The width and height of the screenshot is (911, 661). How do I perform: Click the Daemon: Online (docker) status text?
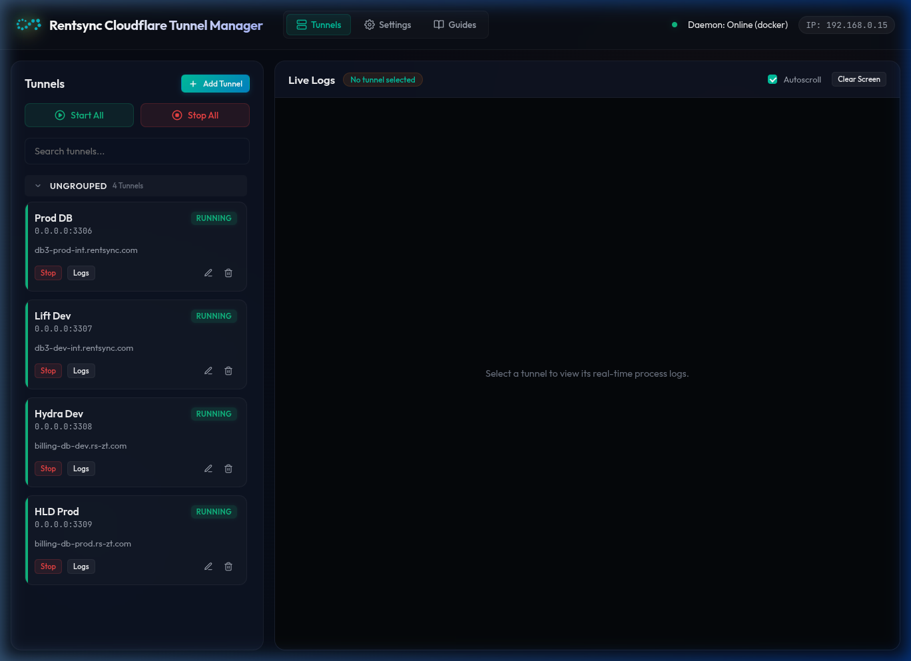pos(738,25)
